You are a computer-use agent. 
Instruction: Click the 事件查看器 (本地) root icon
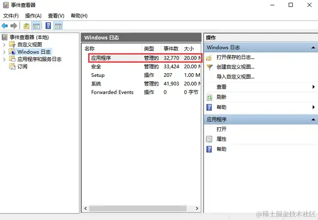coord(5,37)
